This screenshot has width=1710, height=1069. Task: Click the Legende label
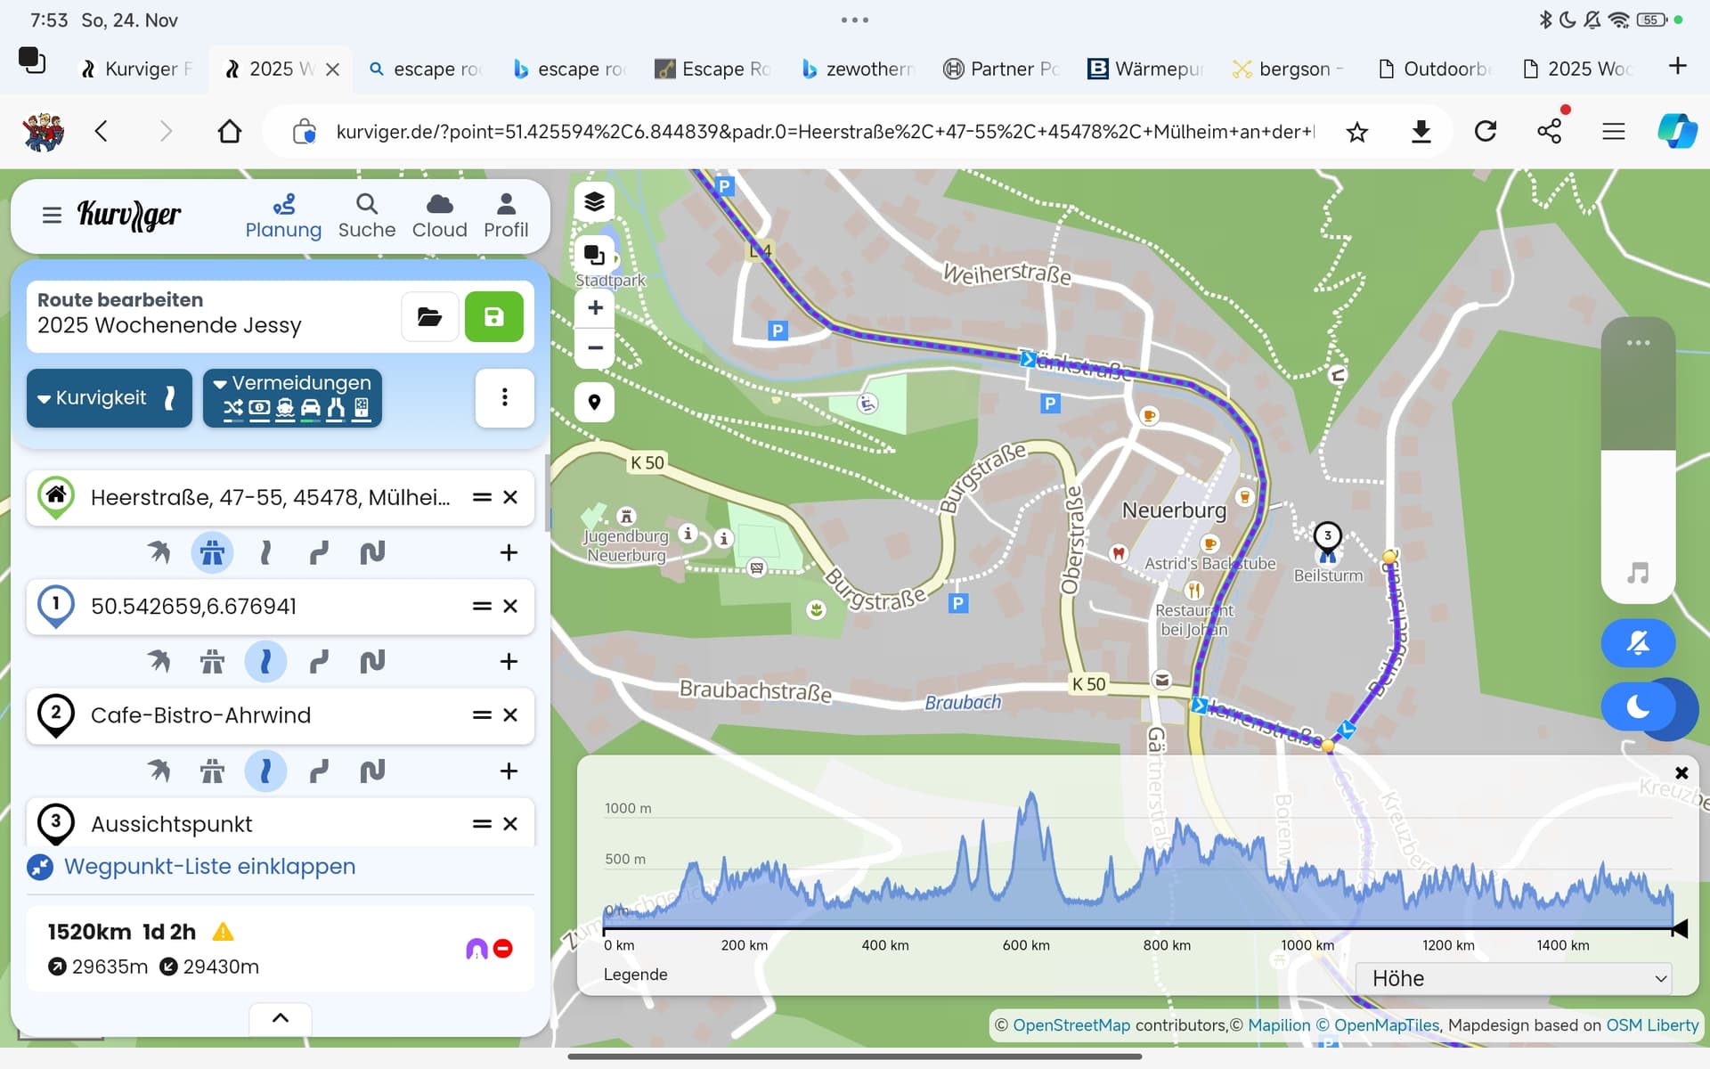(635, 975)
